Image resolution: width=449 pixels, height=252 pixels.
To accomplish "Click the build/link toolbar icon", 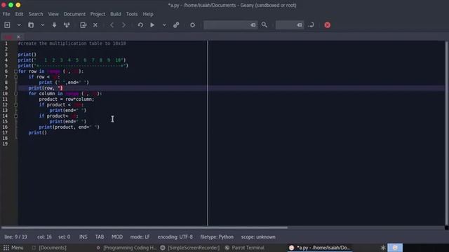I will pyautogui.click(x=176, y=25).
